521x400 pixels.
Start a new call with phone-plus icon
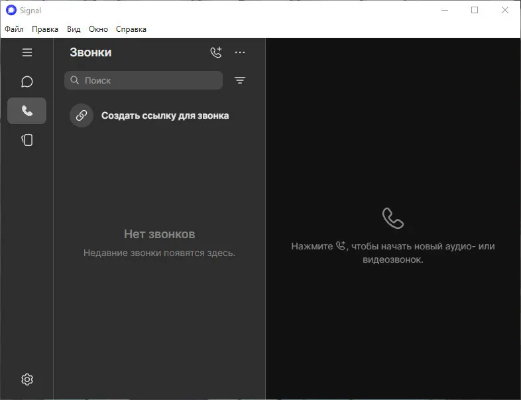(x=215, y=52)
